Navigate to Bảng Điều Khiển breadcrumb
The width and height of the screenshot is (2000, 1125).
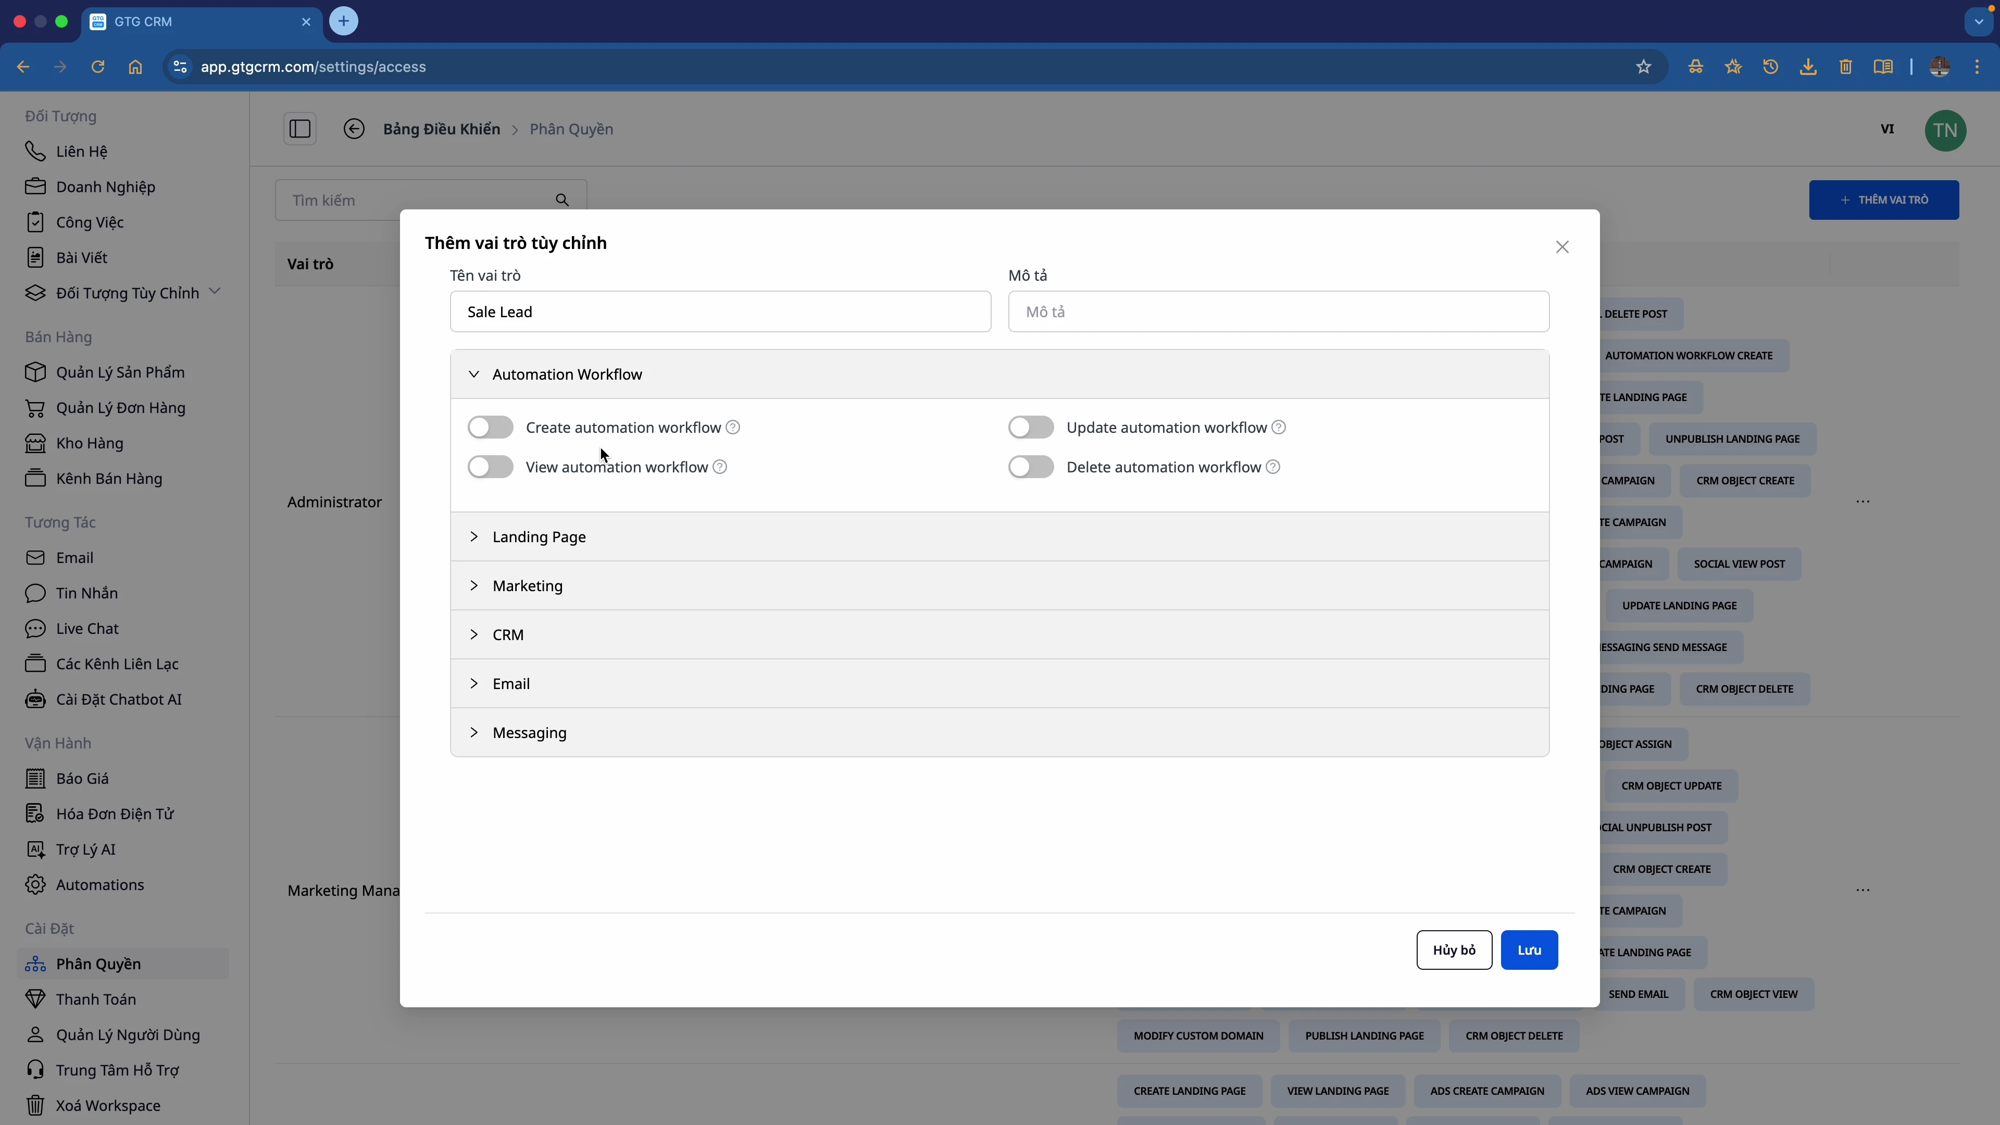coord(441,129)
